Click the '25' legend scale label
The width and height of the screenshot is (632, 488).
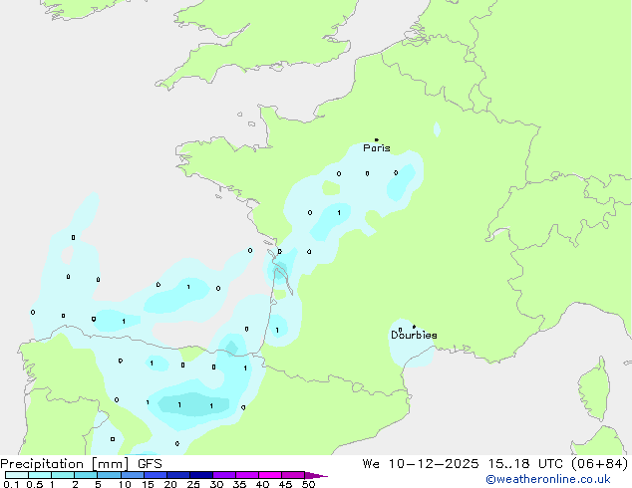pyautogui.click(x=193, y=484)
